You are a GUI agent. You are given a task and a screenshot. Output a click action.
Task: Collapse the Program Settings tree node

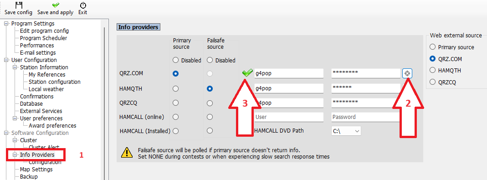(6, 24)
